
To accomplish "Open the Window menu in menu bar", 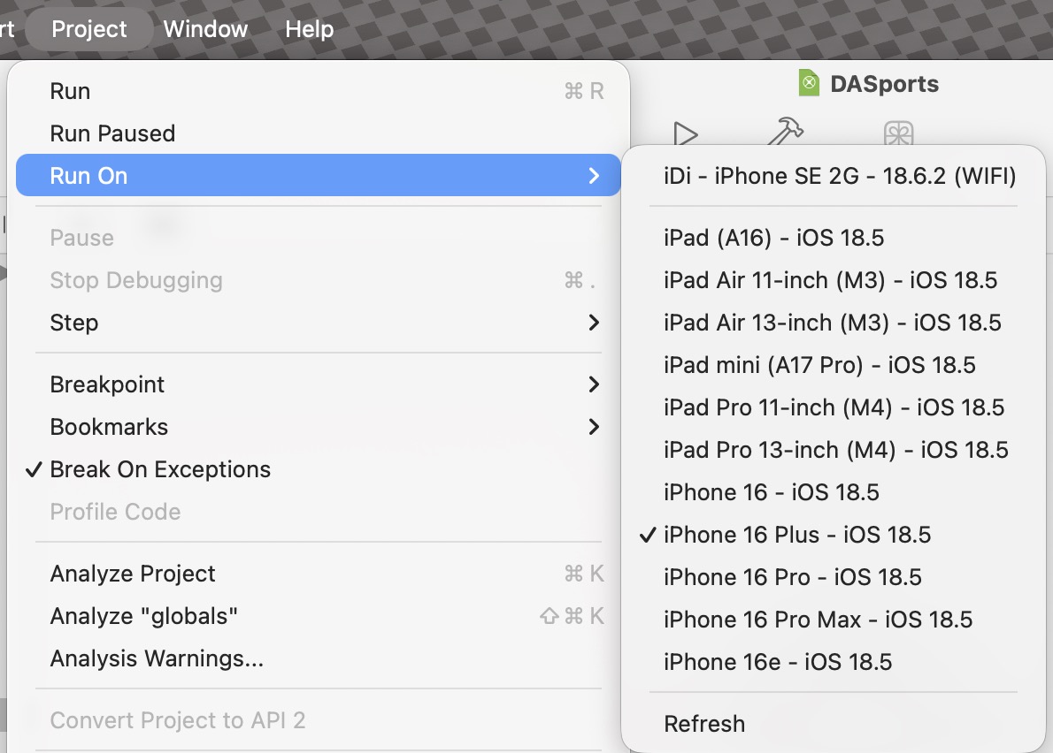I will click(205, 29).
